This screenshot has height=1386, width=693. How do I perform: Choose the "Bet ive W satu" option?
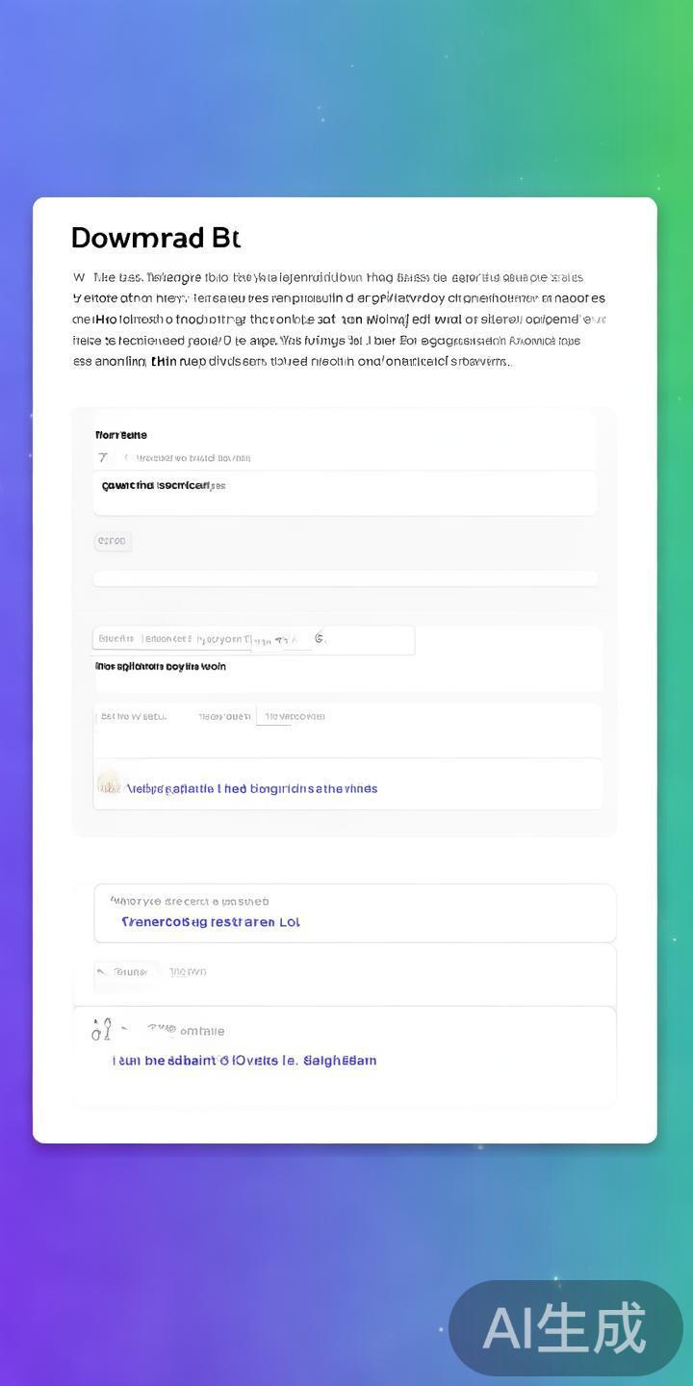(133, 717)
